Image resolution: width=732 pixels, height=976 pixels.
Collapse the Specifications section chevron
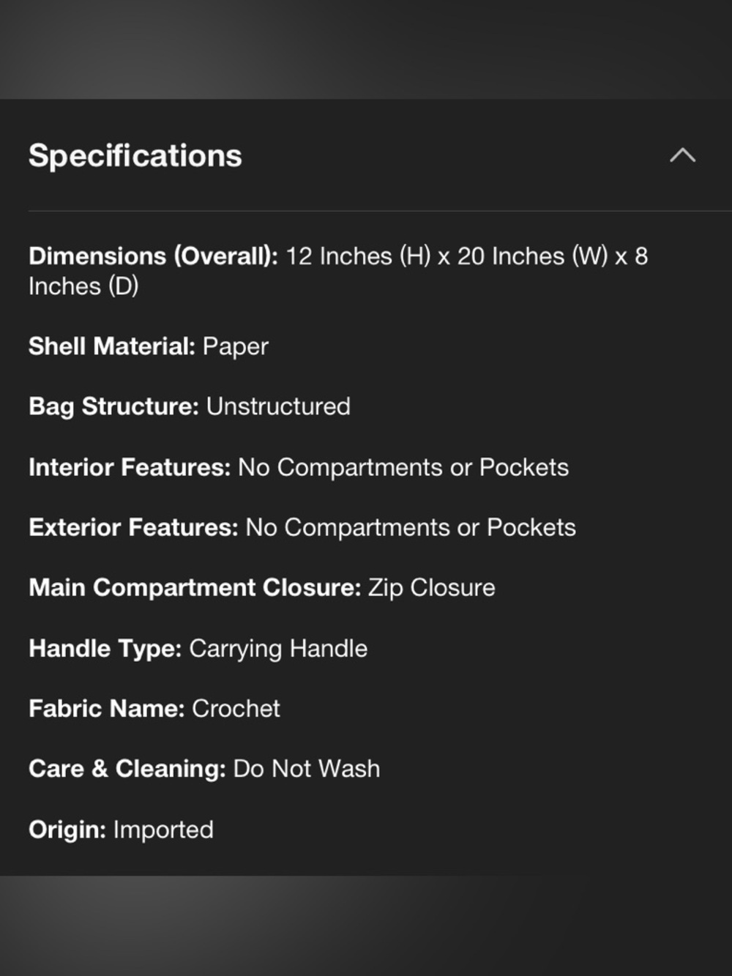(682, 155)
